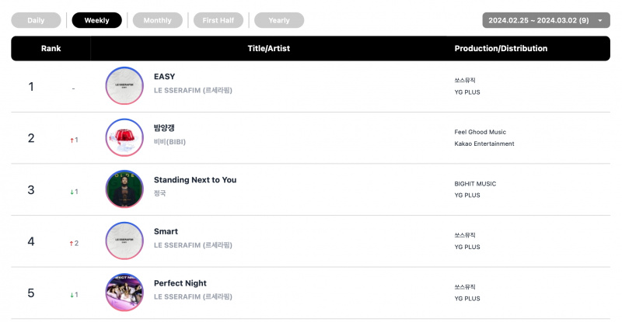Image resolution: width=622 pixels, height=322 pixels.
Task: Click the Rank column header
Action: coord(51,48)
